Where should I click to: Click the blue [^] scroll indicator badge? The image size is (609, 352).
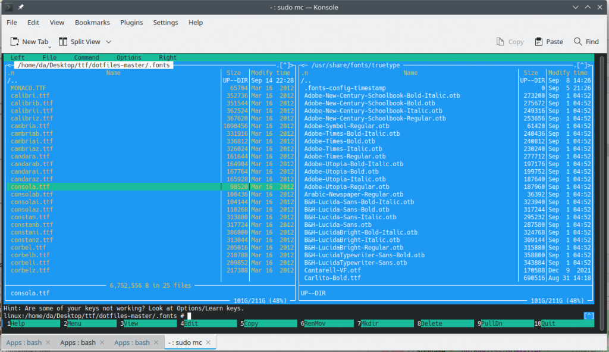(589, 316)
